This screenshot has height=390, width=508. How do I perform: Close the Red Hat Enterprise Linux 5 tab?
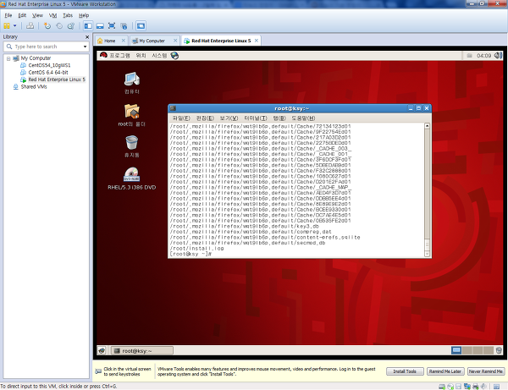[257, 41]
